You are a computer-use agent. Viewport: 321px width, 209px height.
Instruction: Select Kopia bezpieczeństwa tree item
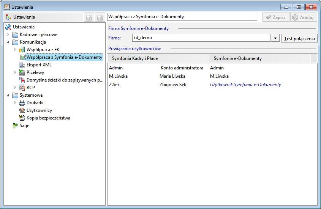click(x=48, y=118)
